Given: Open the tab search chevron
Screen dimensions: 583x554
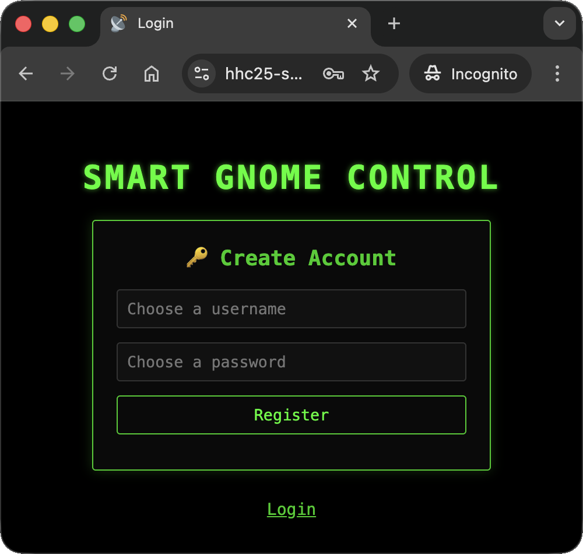Looking at the screenshot, I should tap(559, 24).
